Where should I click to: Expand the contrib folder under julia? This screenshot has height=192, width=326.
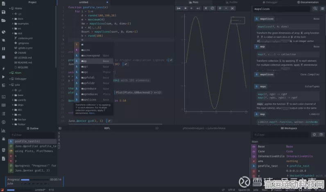pos(13,100)
